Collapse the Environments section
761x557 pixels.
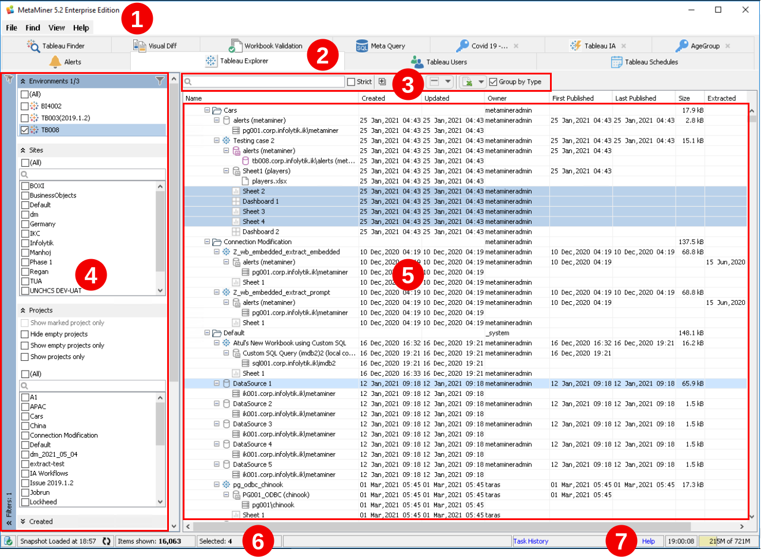(x=23, y=81)
